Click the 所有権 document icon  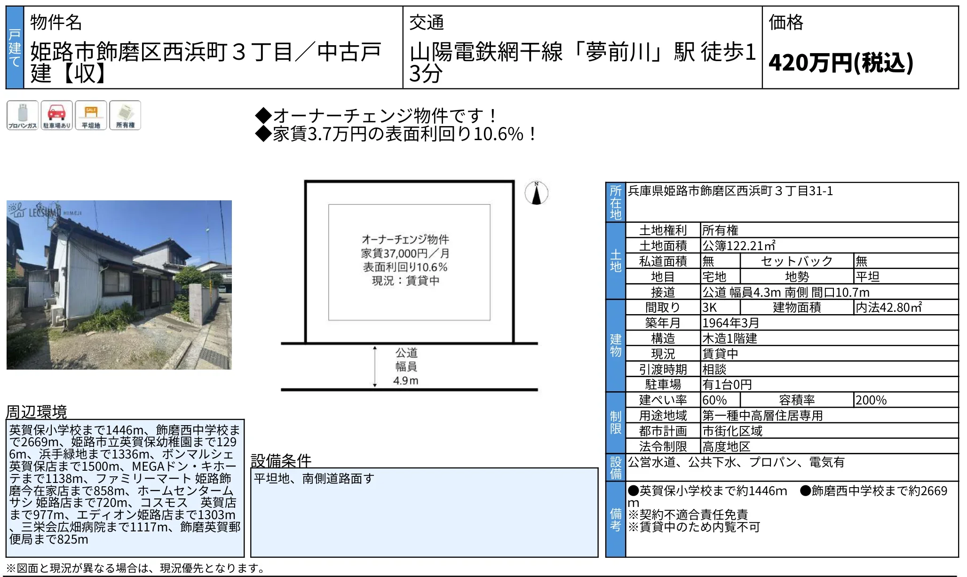click(125, 115)
